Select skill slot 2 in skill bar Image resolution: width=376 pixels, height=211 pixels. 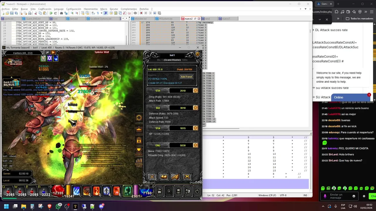[x=86, y=191]
